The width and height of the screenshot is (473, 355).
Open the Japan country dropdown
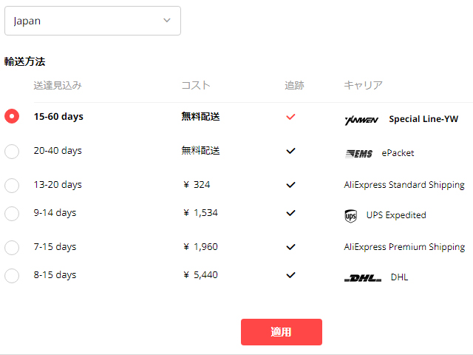92,21
